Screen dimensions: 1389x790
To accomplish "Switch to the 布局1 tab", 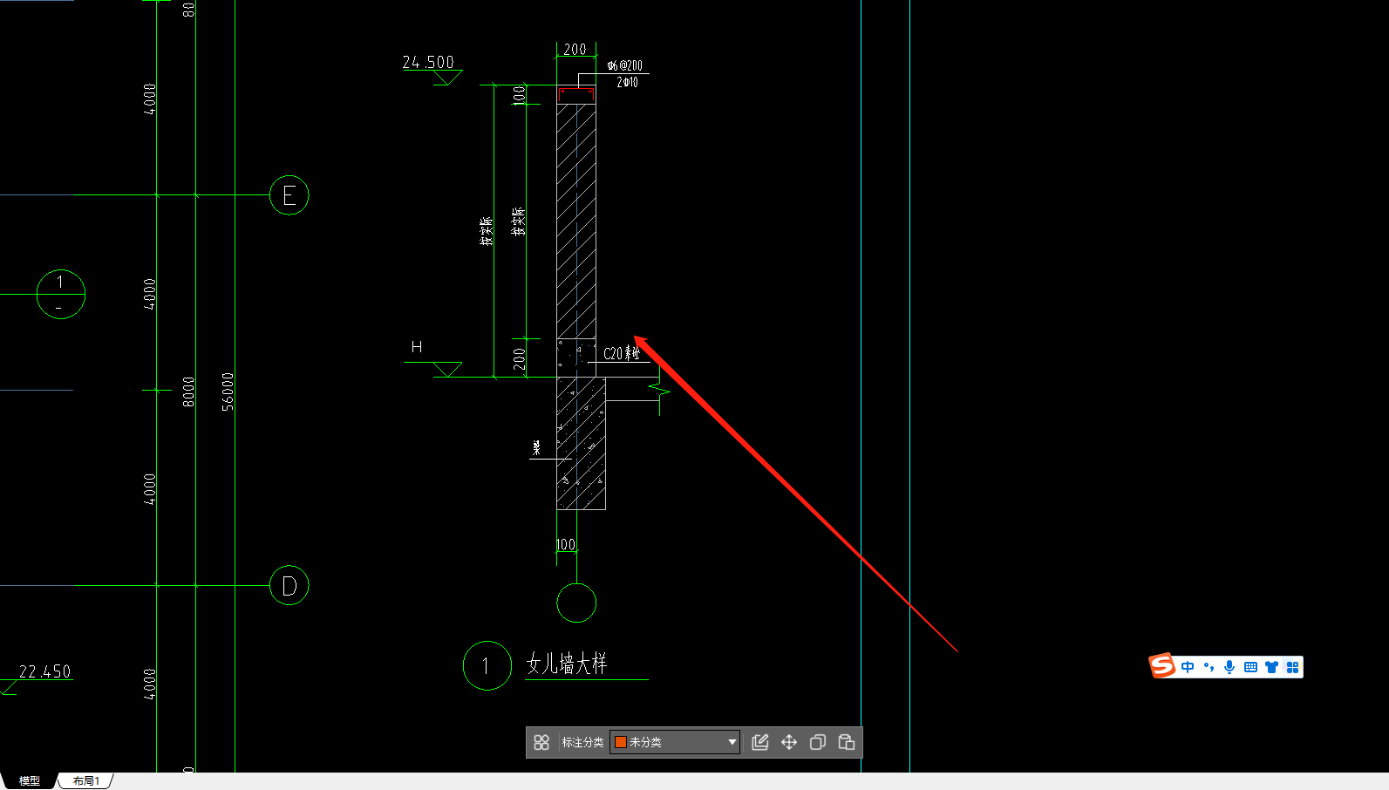I will tap(85, 781).
